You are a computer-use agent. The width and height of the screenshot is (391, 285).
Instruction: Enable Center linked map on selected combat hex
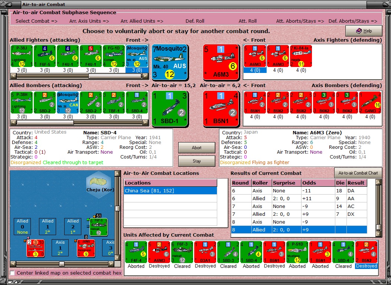click(12, 273)
